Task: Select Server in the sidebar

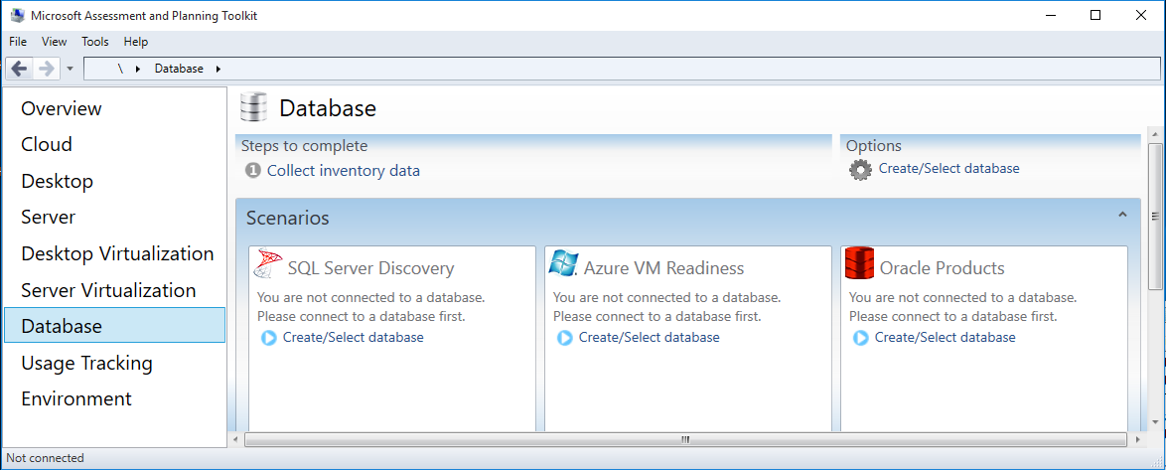Action: pos(114,218)
